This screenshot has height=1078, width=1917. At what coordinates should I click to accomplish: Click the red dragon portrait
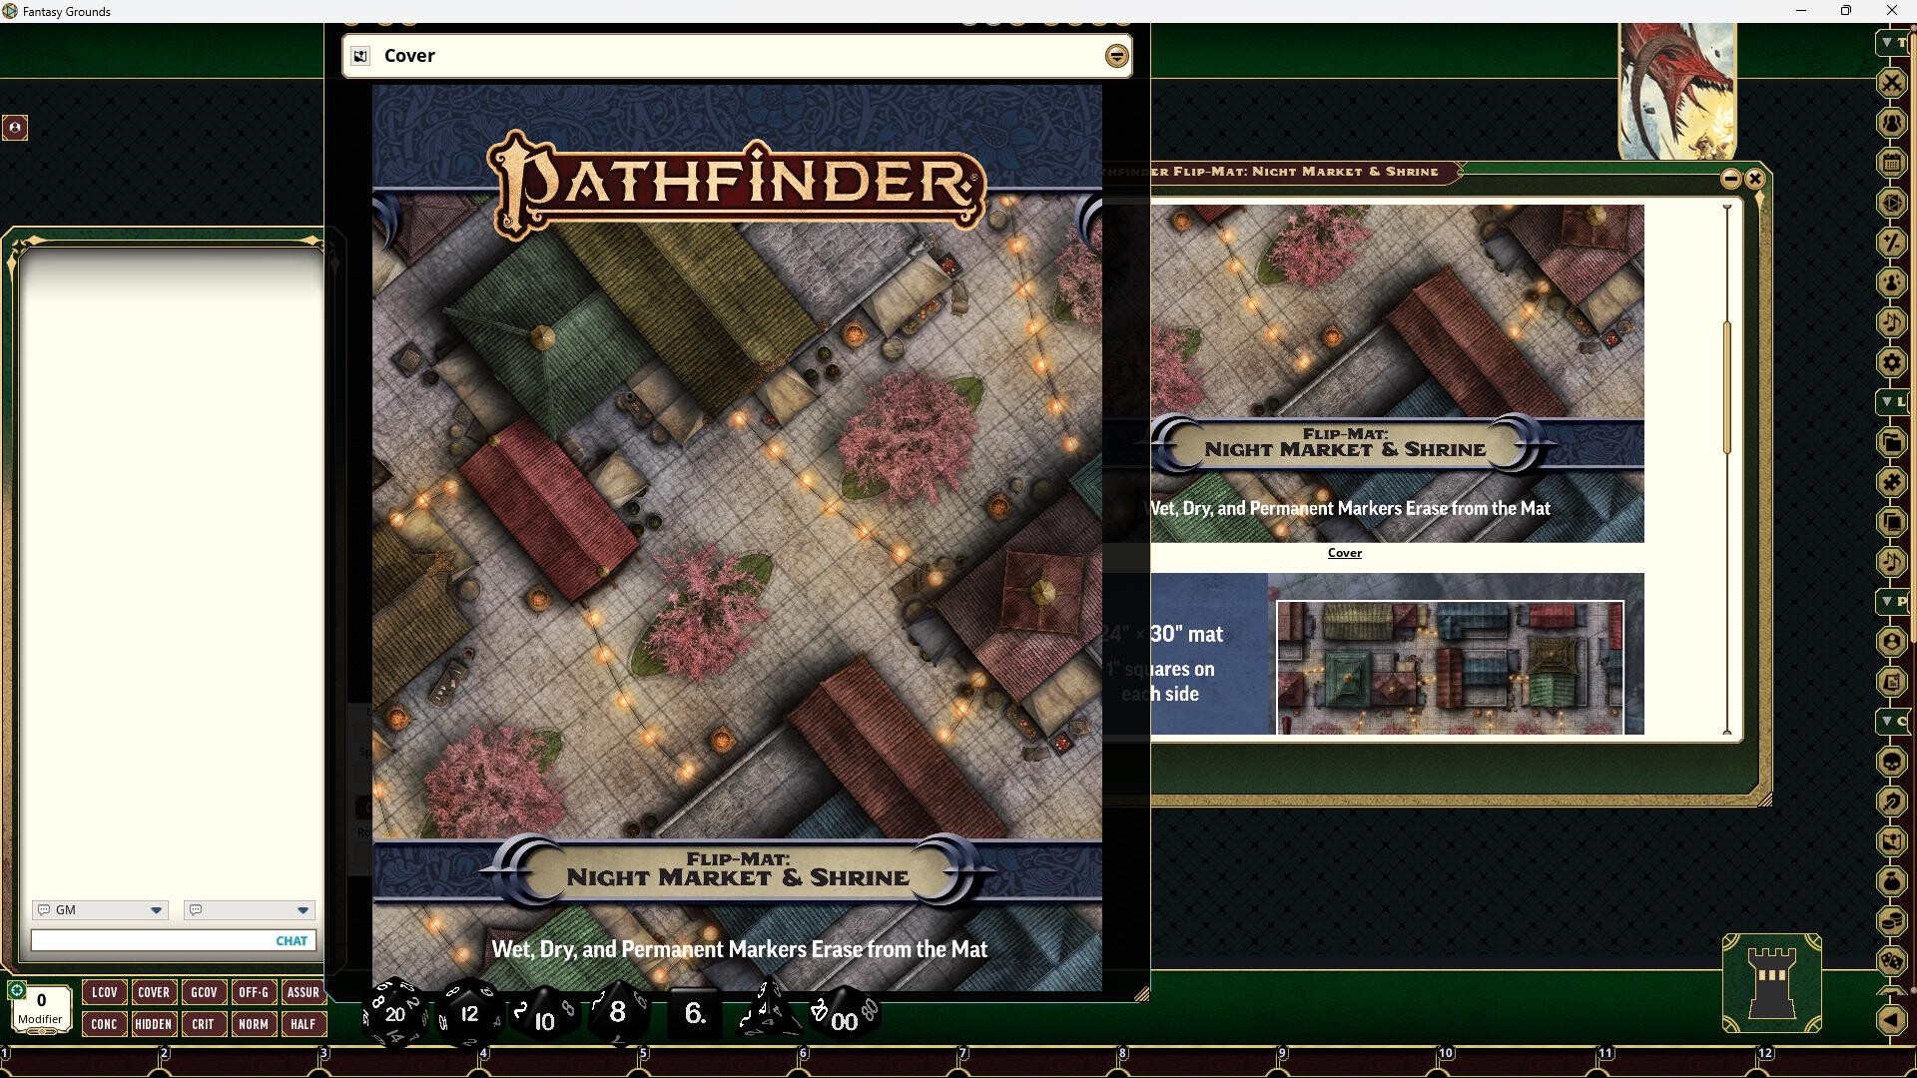pyautogui.click(x=1677, y=92)
